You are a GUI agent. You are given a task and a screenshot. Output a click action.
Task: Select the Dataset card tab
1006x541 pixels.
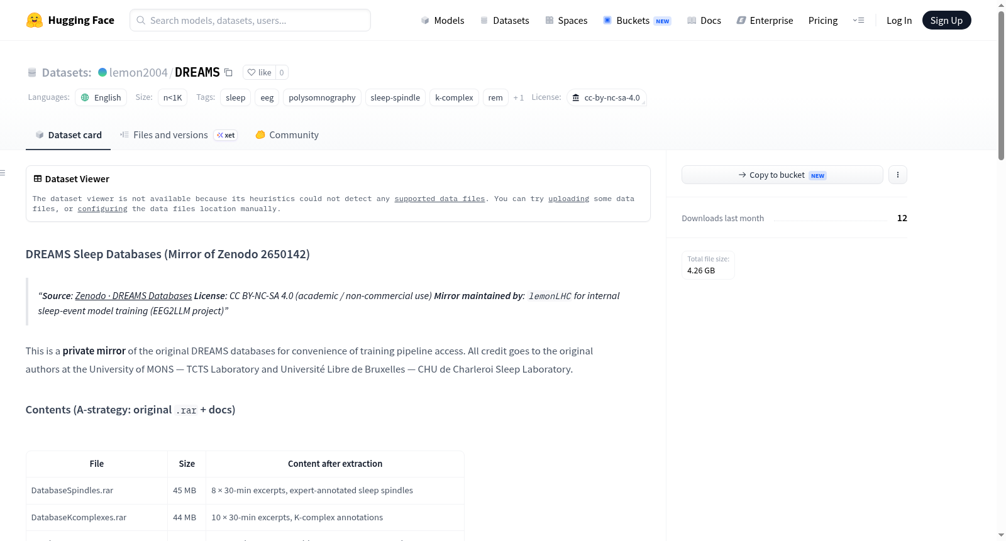pyautogui.click(x=68, y=135)
